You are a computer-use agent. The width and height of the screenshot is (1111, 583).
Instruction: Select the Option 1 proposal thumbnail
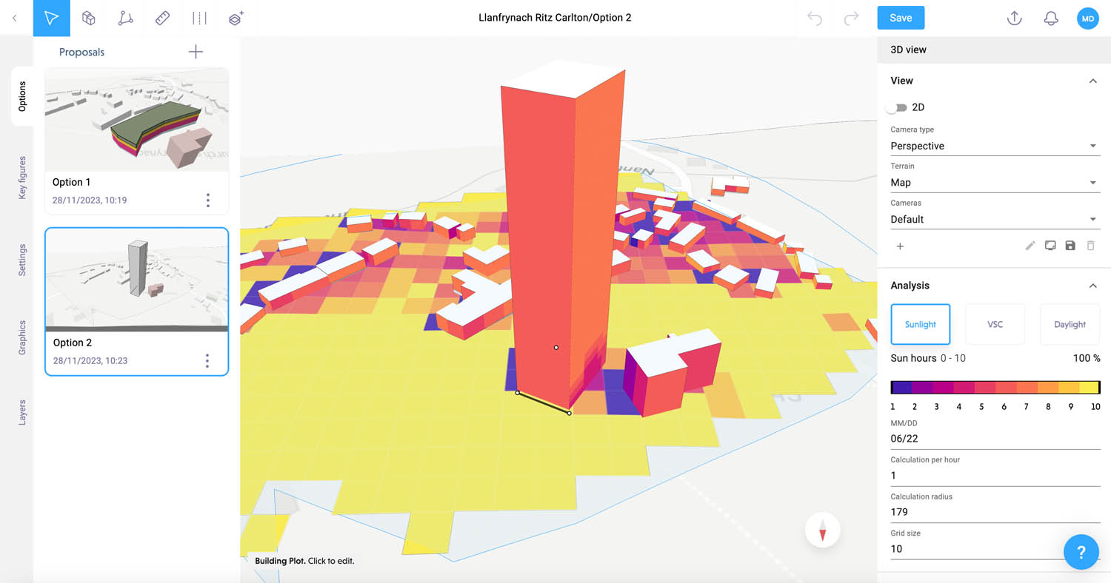137,120
